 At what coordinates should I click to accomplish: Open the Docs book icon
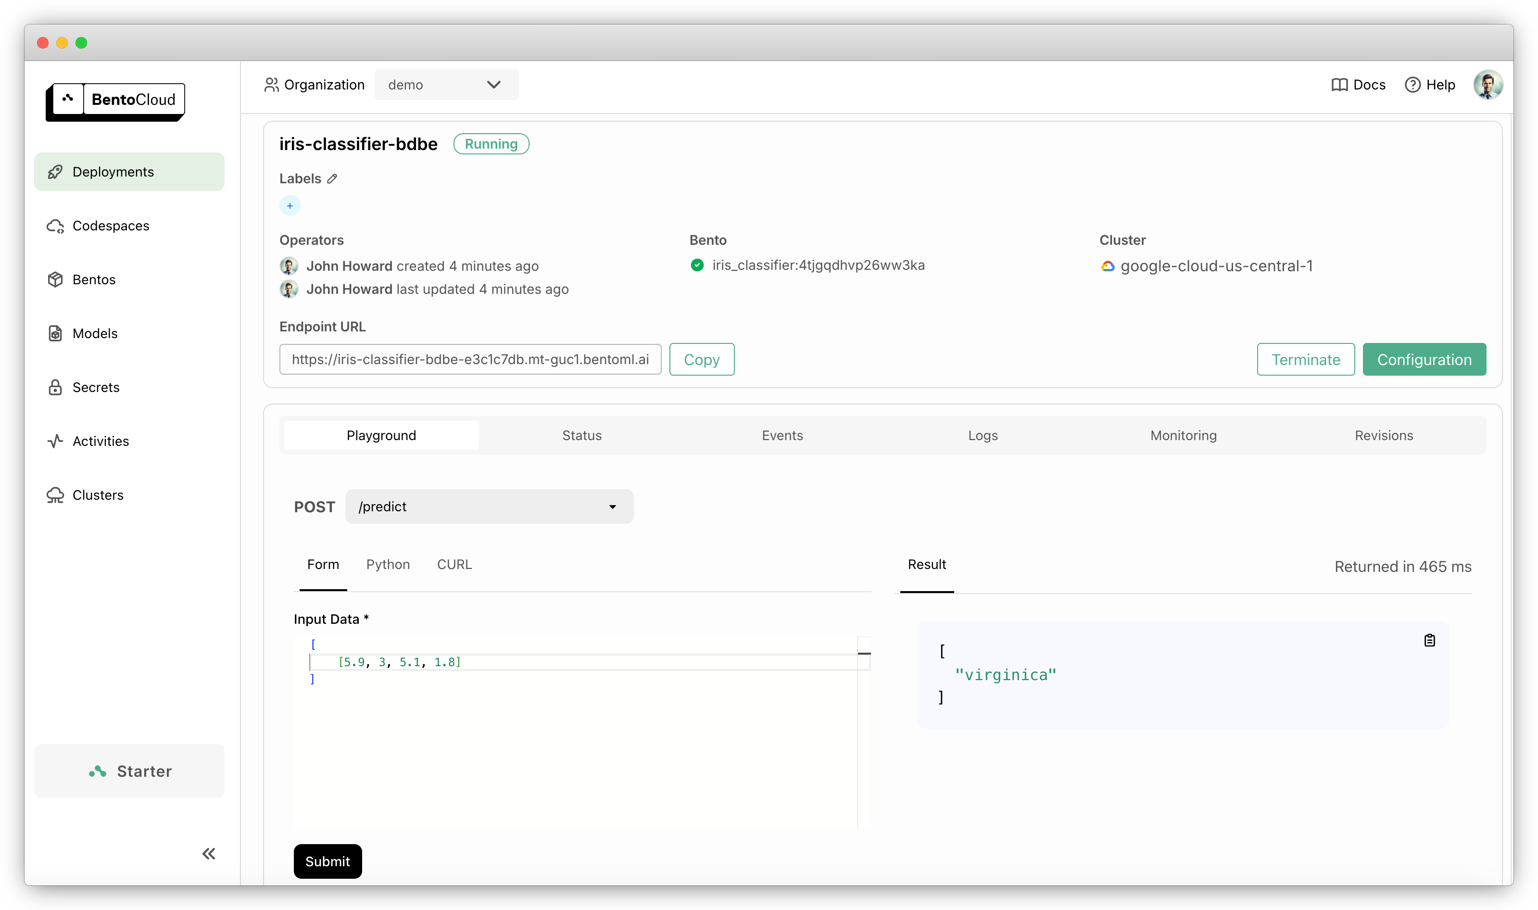pos(1339,85)
